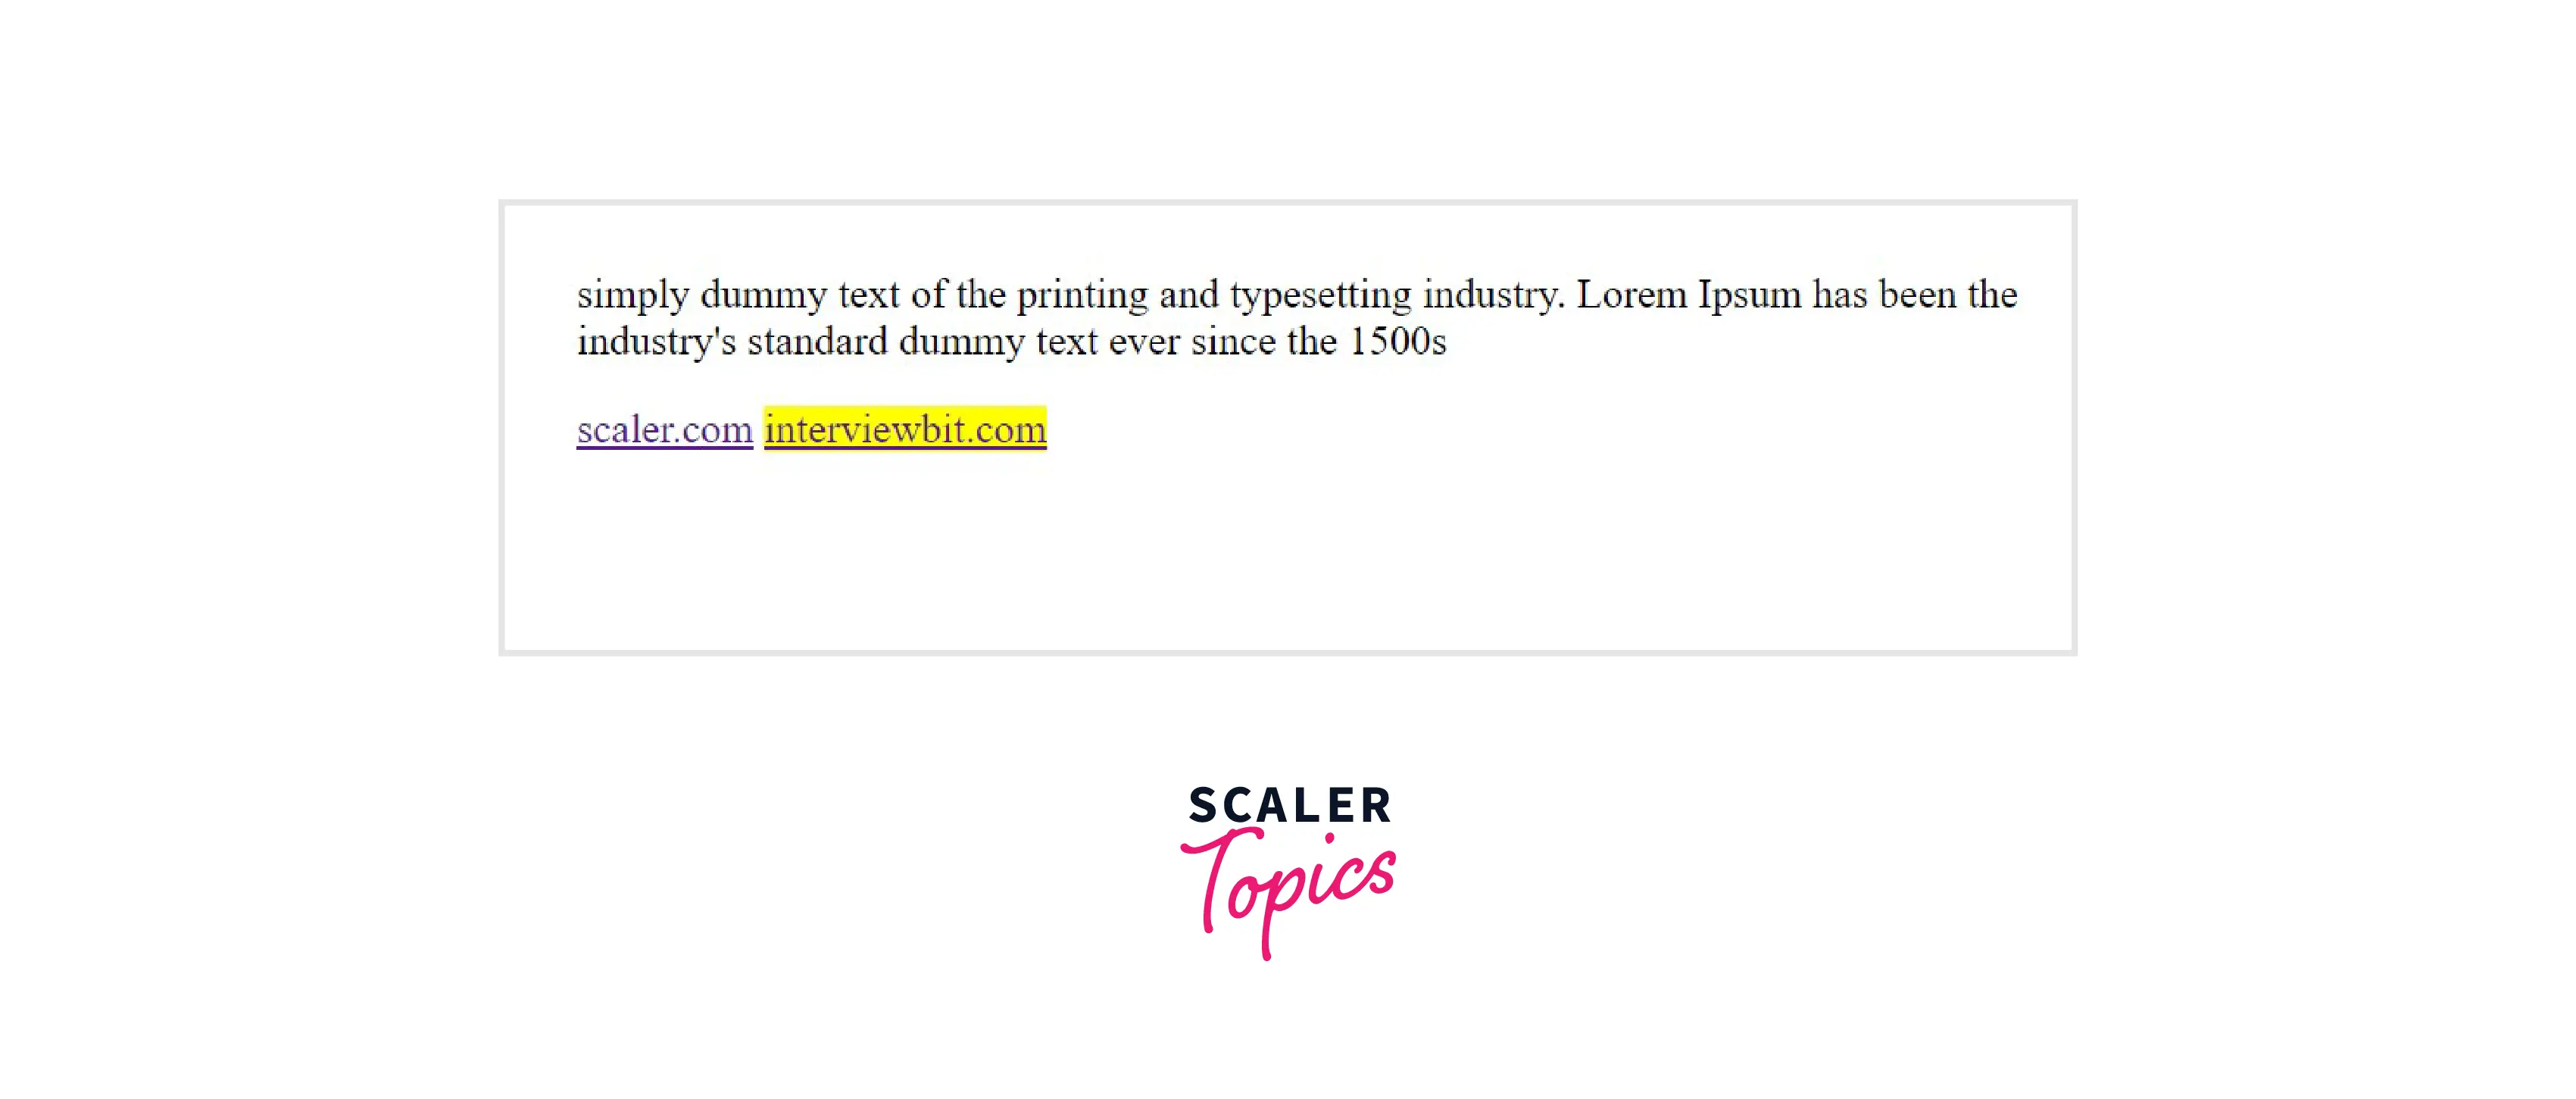Click empty area below the links in box

click(x=1286, y=560)
